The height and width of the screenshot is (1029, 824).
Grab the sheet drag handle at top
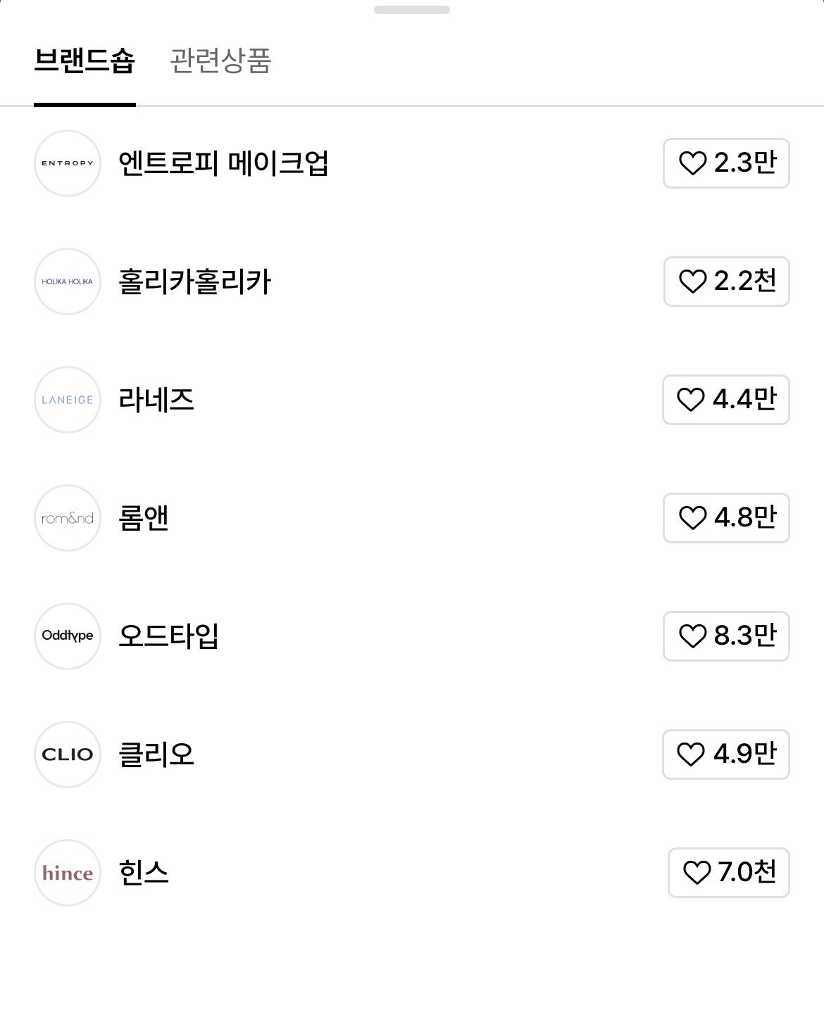click(412, 10)
